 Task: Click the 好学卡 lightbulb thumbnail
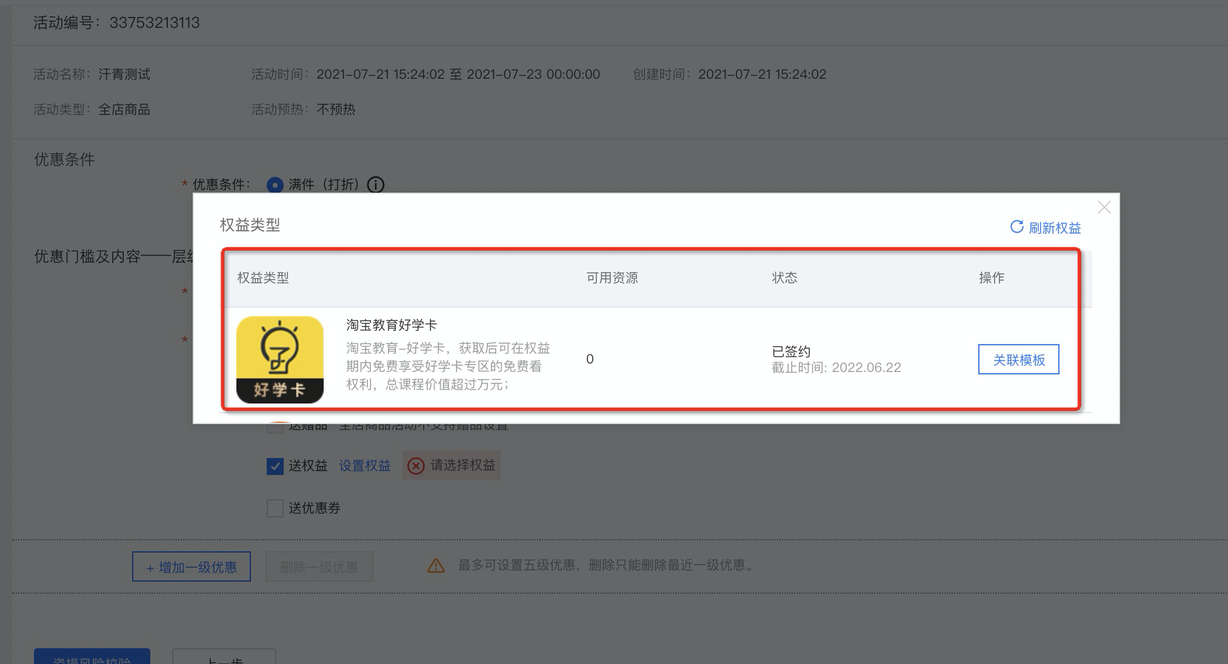280,360
